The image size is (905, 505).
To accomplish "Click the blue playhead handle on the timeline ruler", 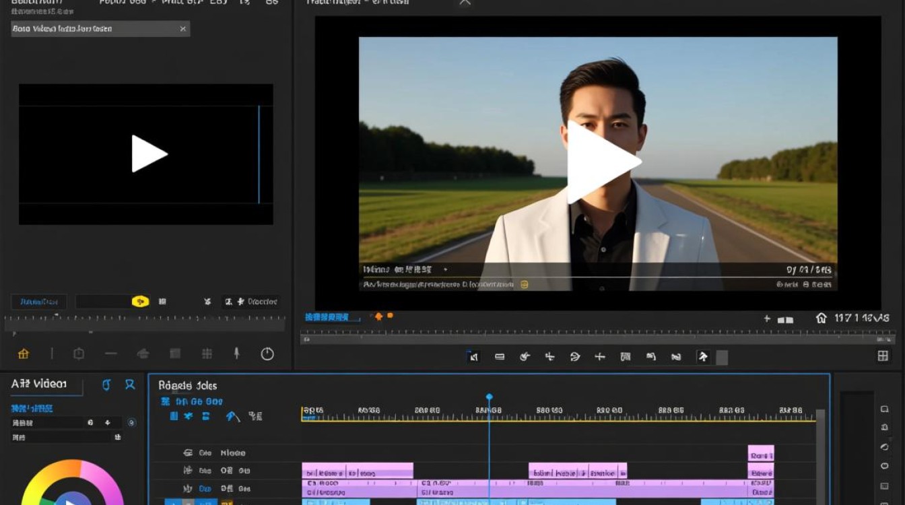I will pyautogui.click(x=490, y=397).
